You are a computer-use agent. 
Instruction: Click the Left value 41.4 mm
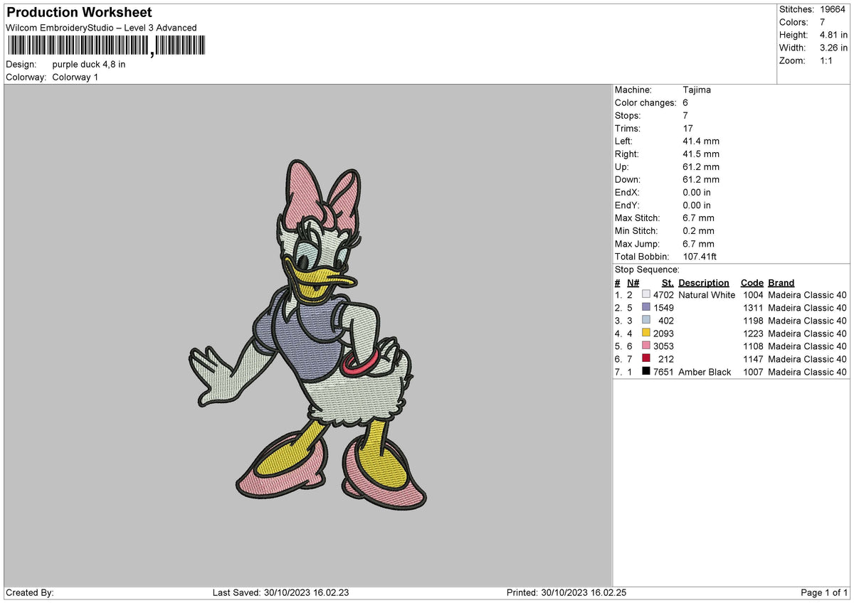click(x=701, y=141)
